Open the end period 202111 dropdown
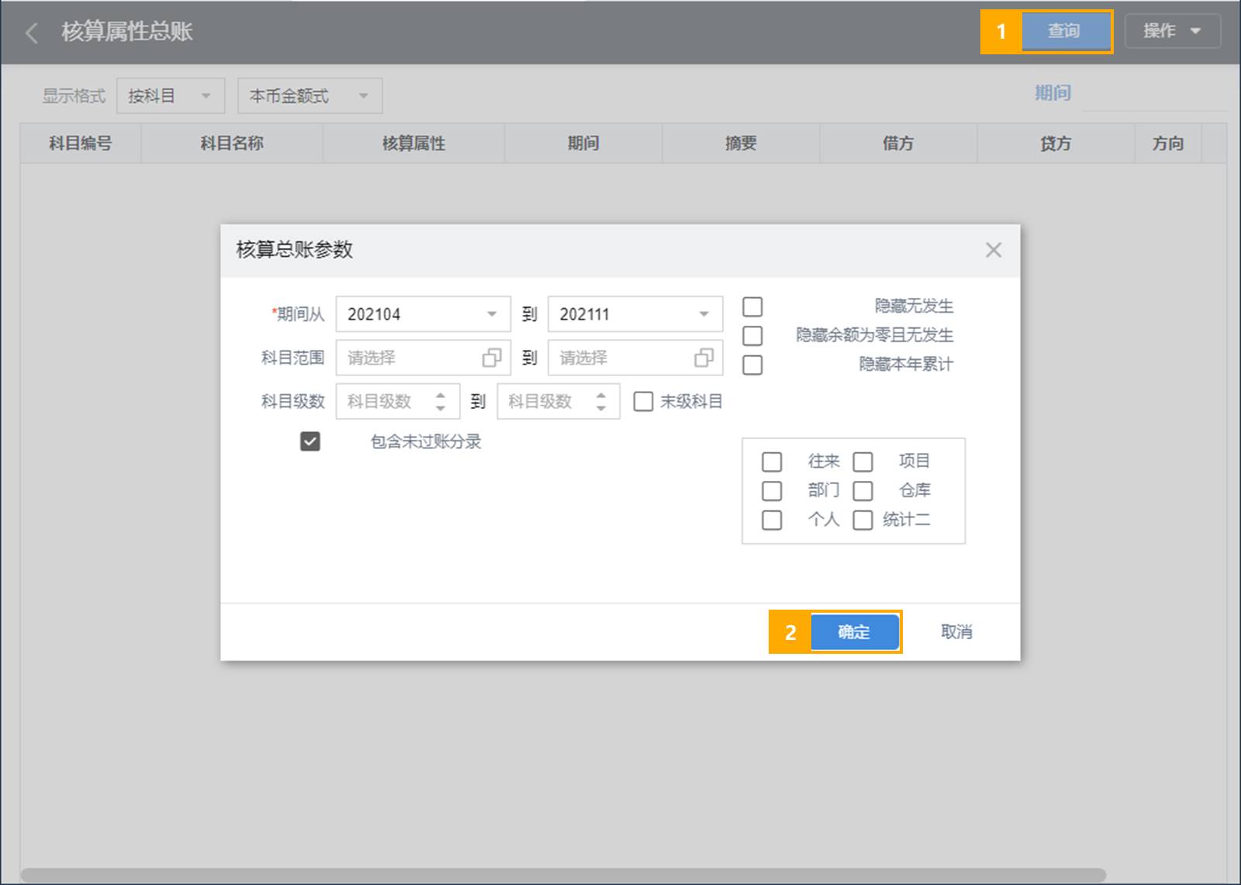The height and width of the screenshot is (885, 1241). 635,314
